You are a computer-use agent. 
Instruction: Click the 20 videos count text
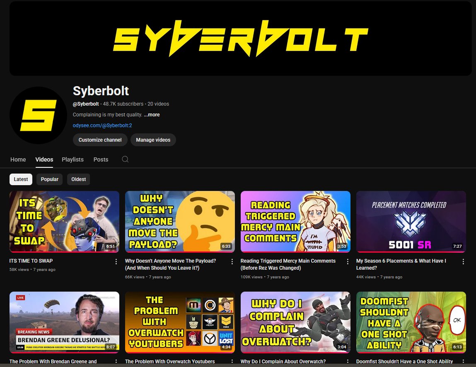pyautogui.click(x=158, y=104)
